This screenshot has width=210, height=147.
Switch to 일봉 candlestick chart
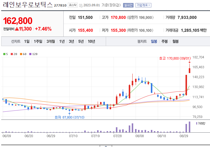pos(154,41)
